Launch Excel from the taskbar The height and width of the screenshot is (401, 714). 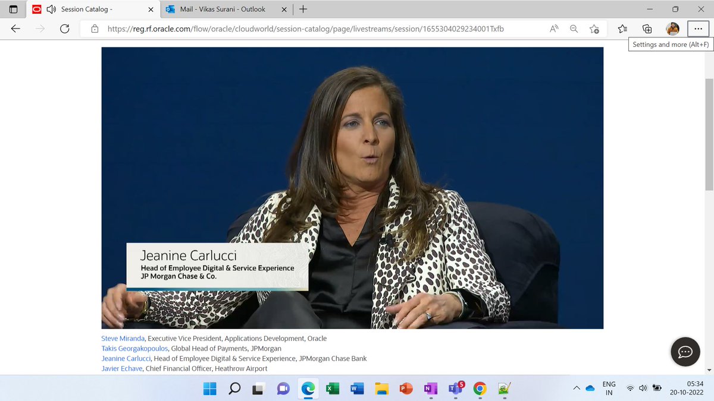pos(333,389)
